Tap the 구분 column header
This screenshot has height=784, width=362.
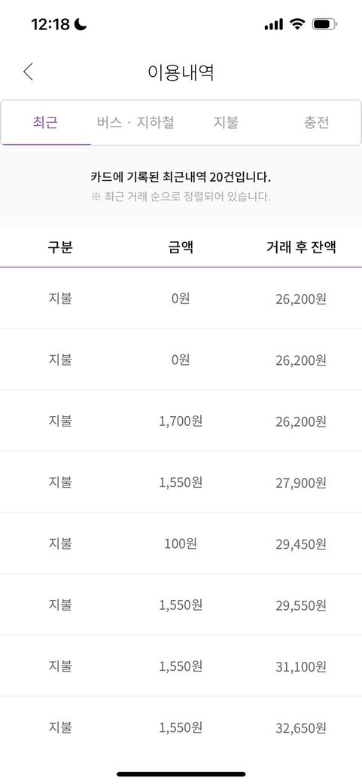pos(60,247)
